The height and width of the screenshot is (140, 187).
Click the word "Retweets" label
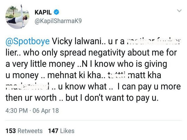coord(30,131)
